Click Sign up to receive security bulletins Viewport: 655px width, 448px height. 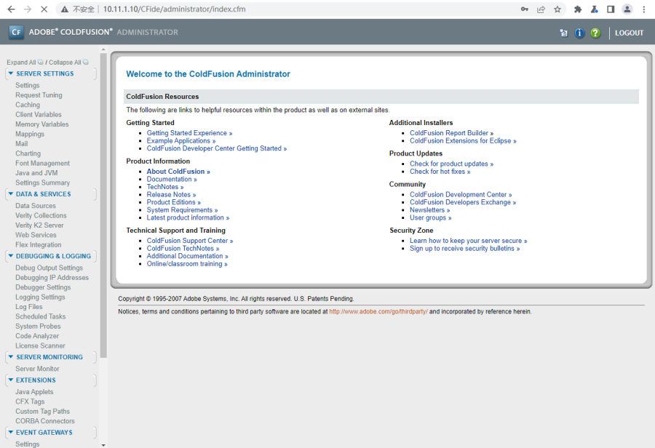pyautogui.click(x=464, y=249)
